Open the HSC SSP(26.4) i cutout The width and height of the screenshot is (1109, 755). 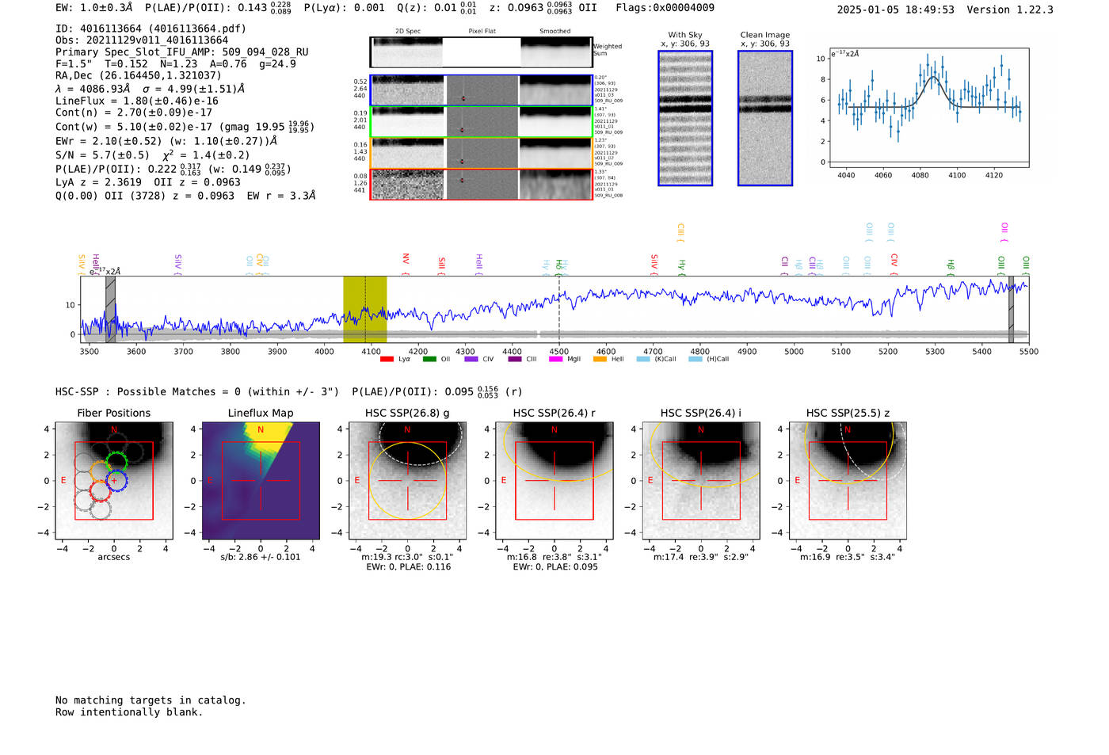[700, 481]
